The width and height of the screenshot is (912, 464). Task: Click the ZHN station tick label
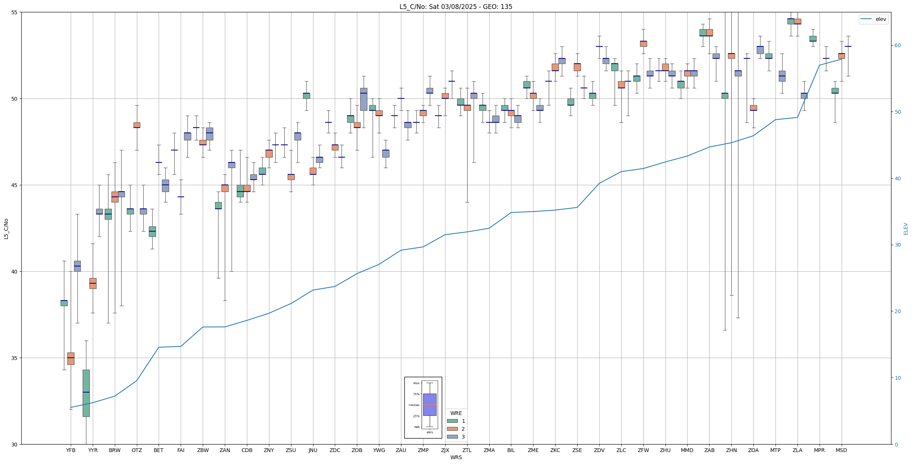731,450
